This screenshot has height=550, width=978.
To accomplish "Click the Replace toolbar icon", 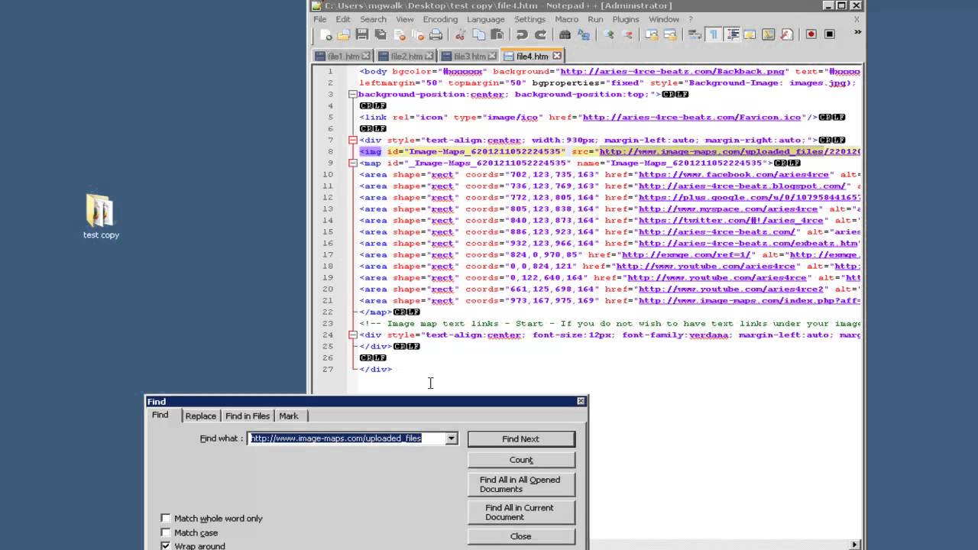I will pyautogui.click(x=584, y=34).
